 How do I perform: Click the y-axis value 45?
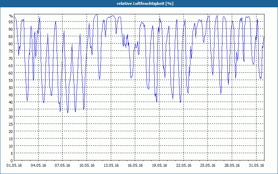tap(11, 95)
